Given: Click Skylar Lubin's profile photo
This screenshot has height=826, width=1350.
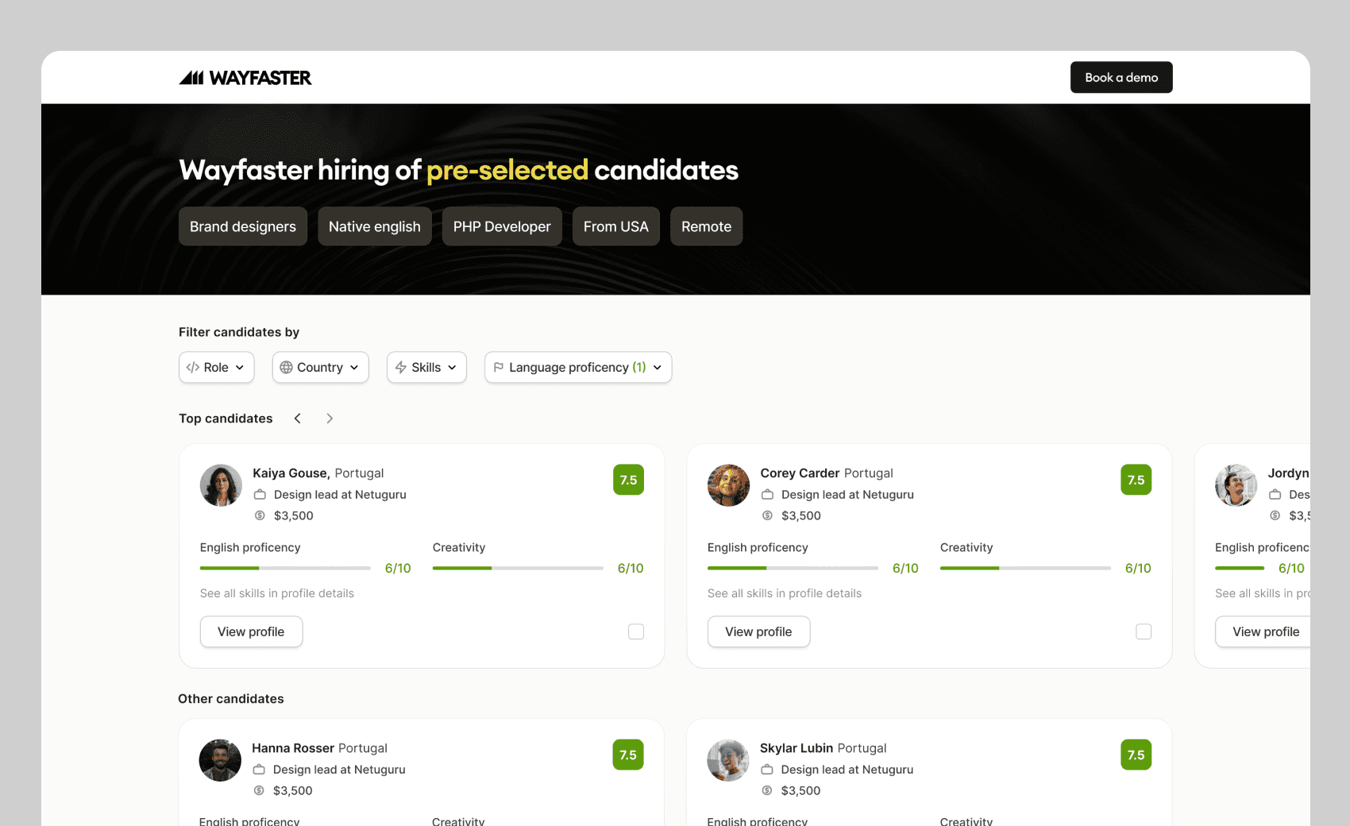Looking at the screenshot, I should (x=728, y=760).
